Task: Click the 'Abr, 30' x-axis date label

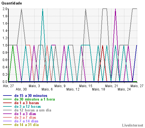Action: click(21, 89)
